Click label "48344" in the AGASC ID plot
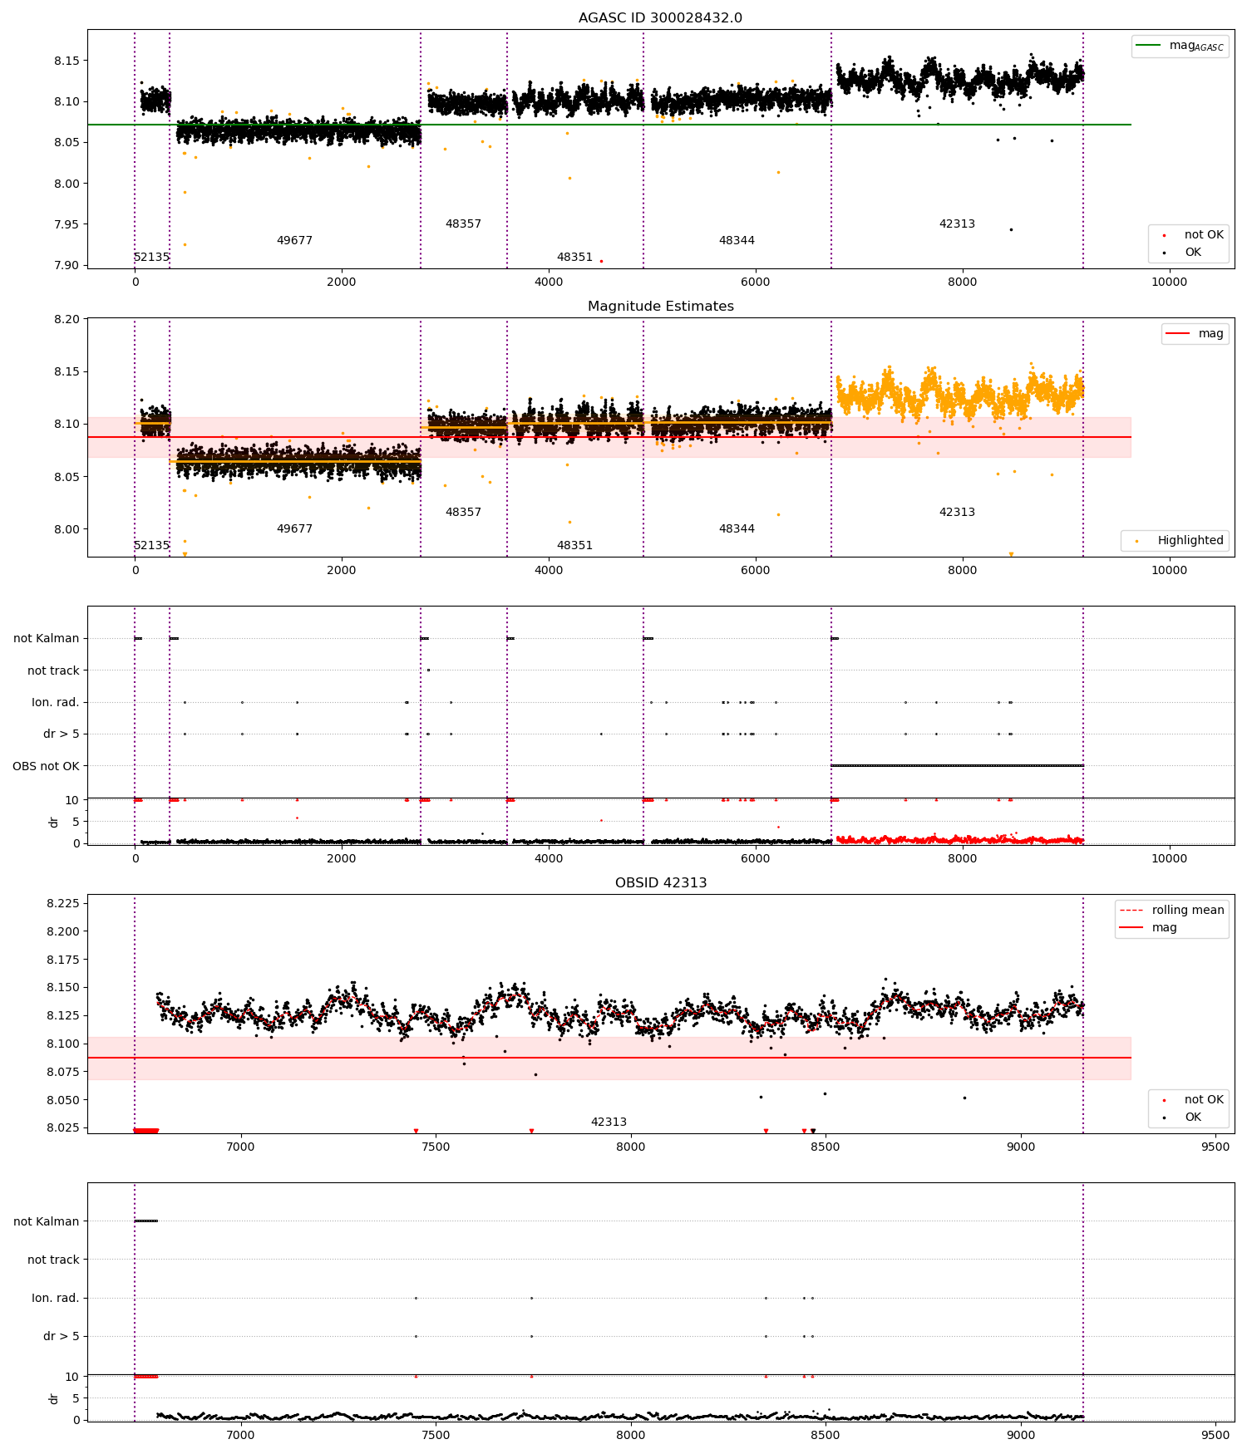The height and width of the screenshot is (1454, 1247). coord(737,240)
